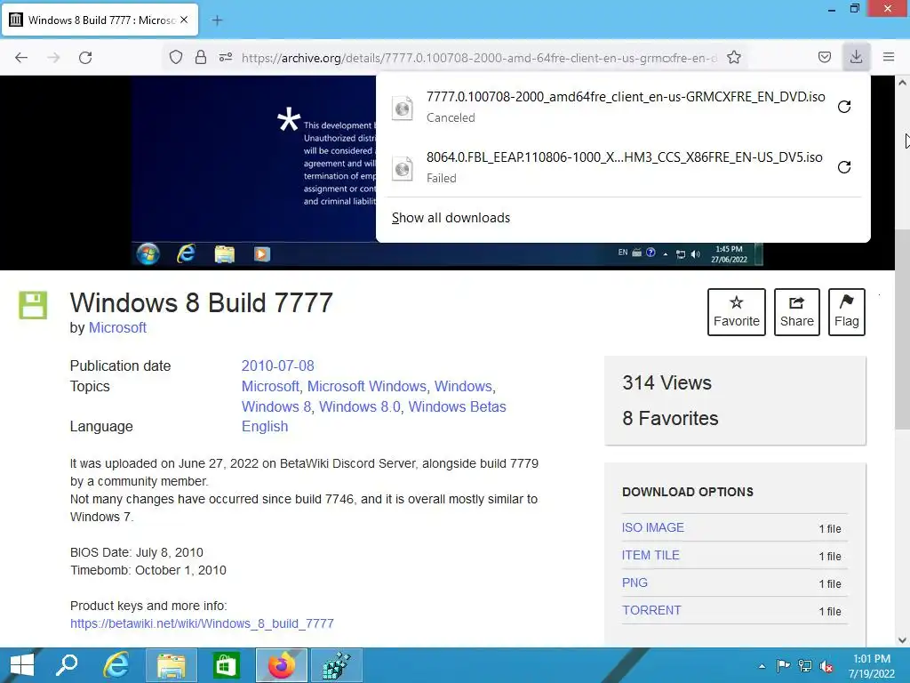
Task: Open the betawiki Windows 8 build 7777 link
Action: pyautogui.click(x=202, y=623)
